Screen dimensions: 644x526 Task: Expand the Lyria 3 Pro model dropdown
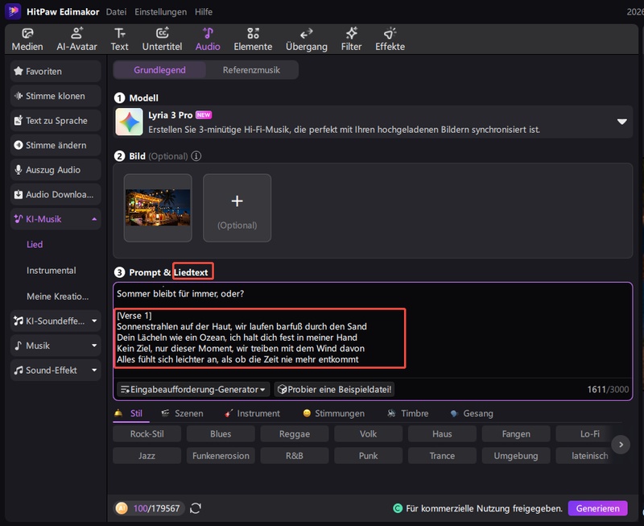pos(621,122)
